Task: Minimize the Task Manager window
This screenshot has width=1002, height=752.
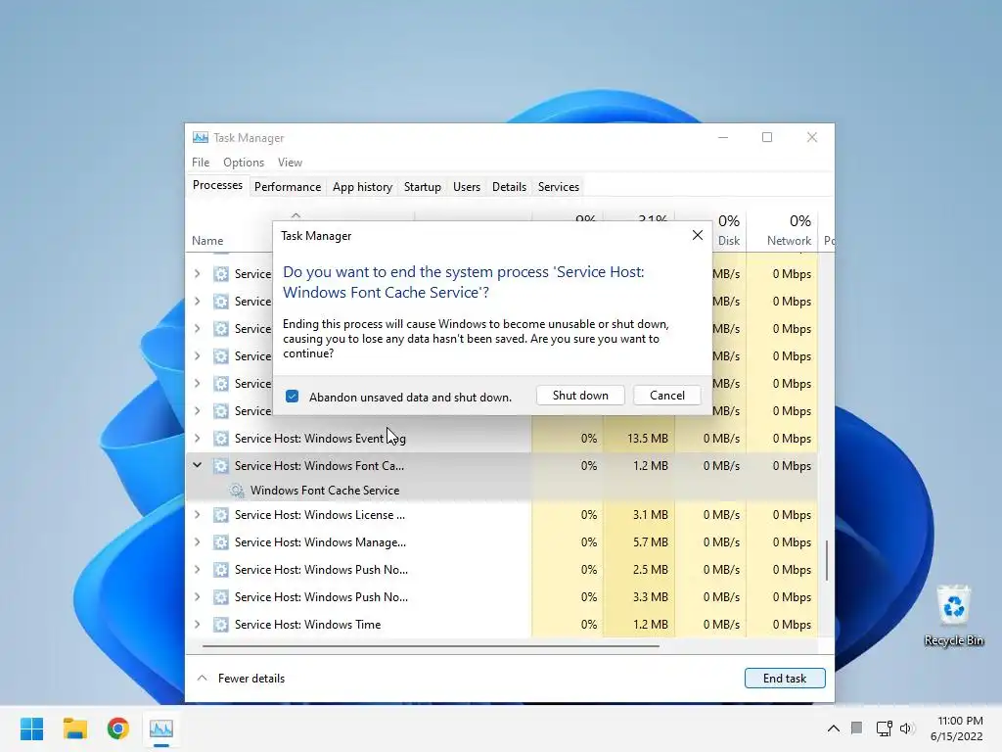Action: pyautogui.click(x=723, y=137)
